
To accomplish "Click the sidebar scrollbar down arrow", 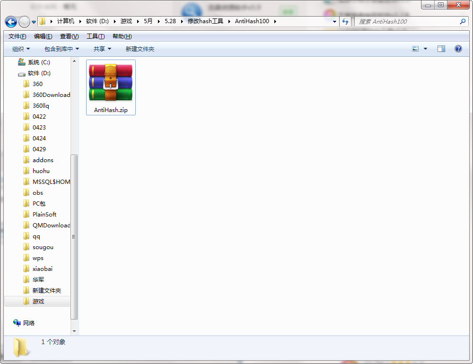I will coord(74,331).
